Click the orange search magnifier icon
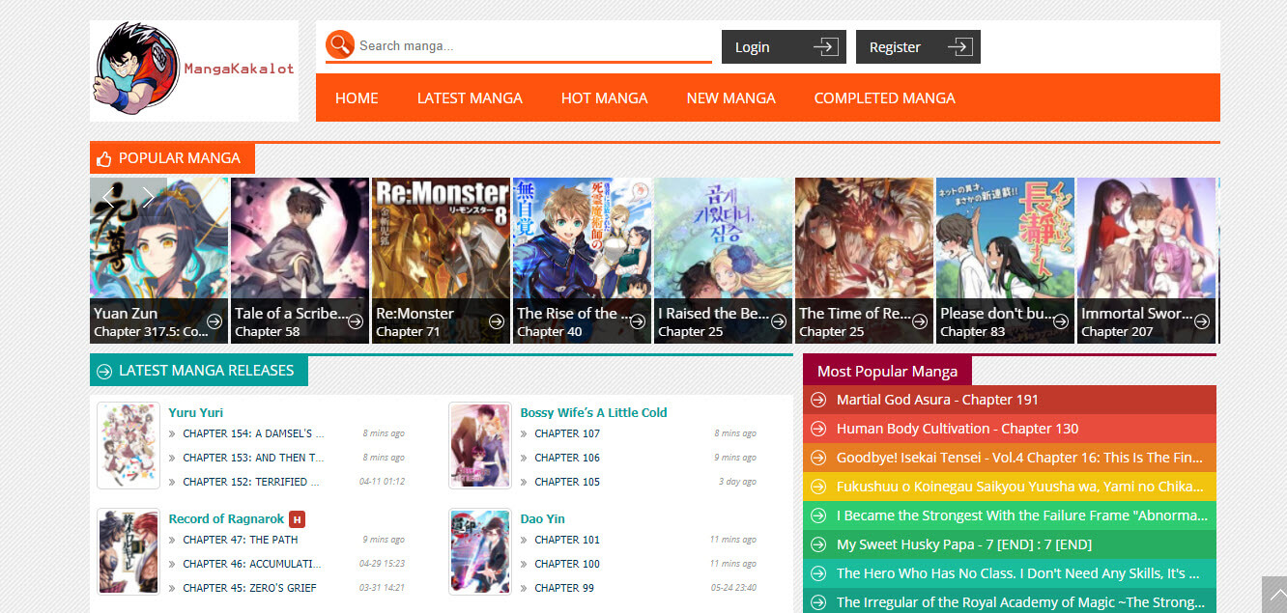 340,44
